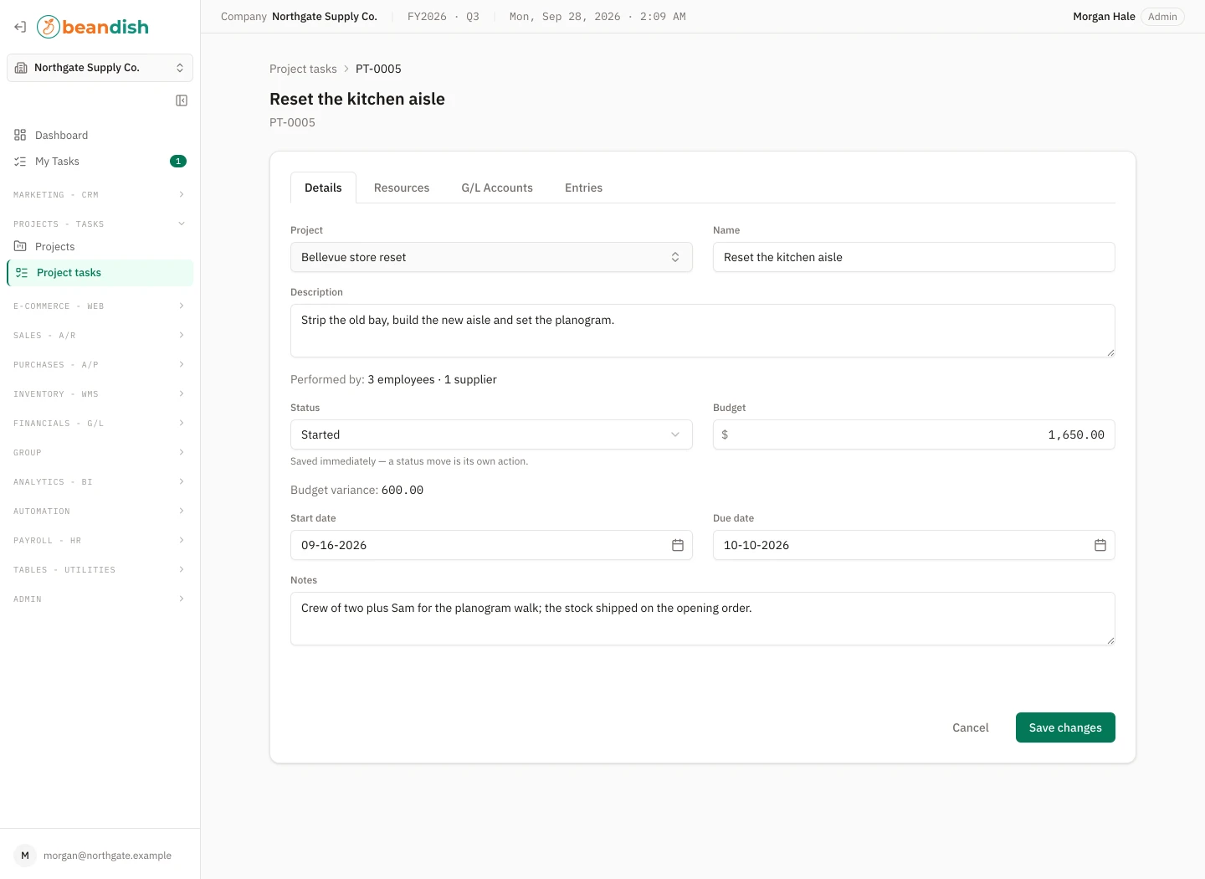Click the beandish logo
Viewport: 1205px width, 879px height.
[x=93, y=27]
